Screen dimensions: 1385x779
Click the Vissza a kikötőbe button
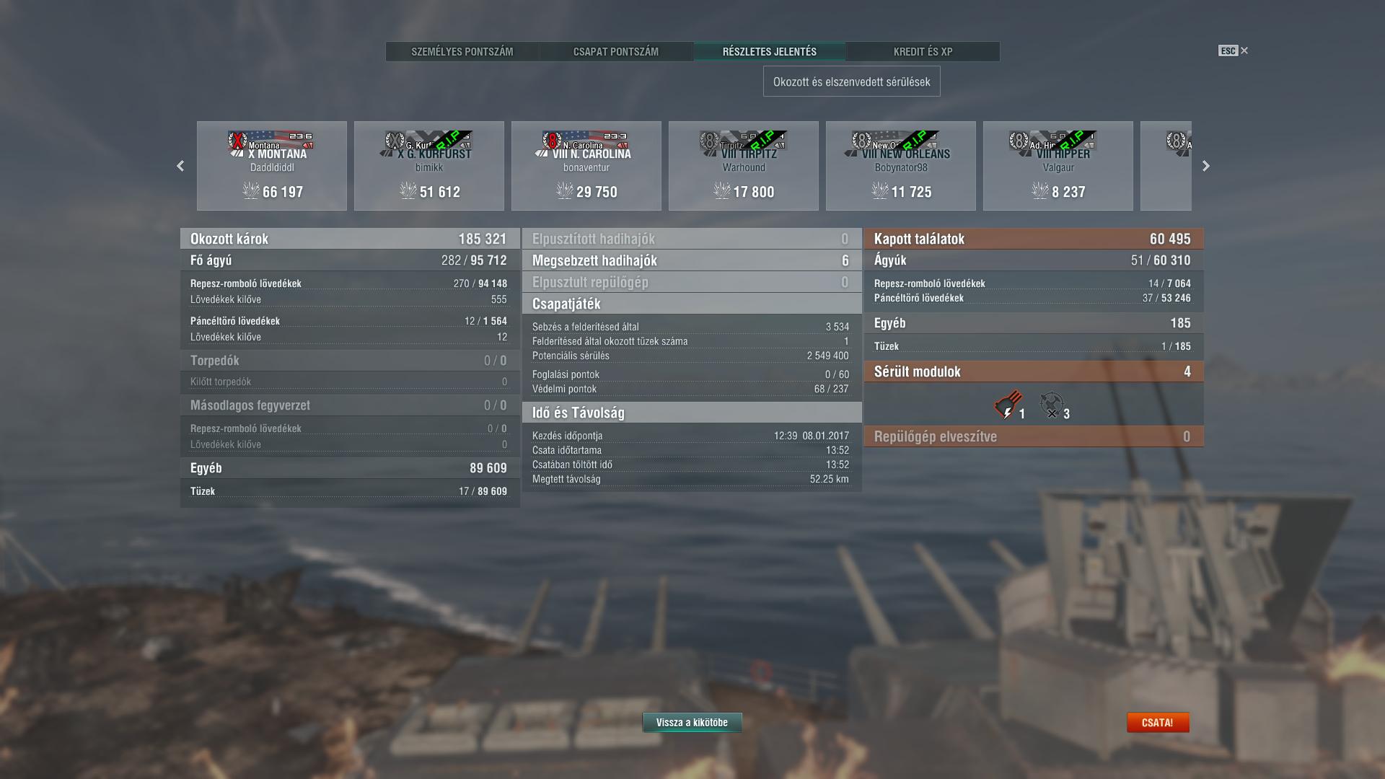click(692, 722)
